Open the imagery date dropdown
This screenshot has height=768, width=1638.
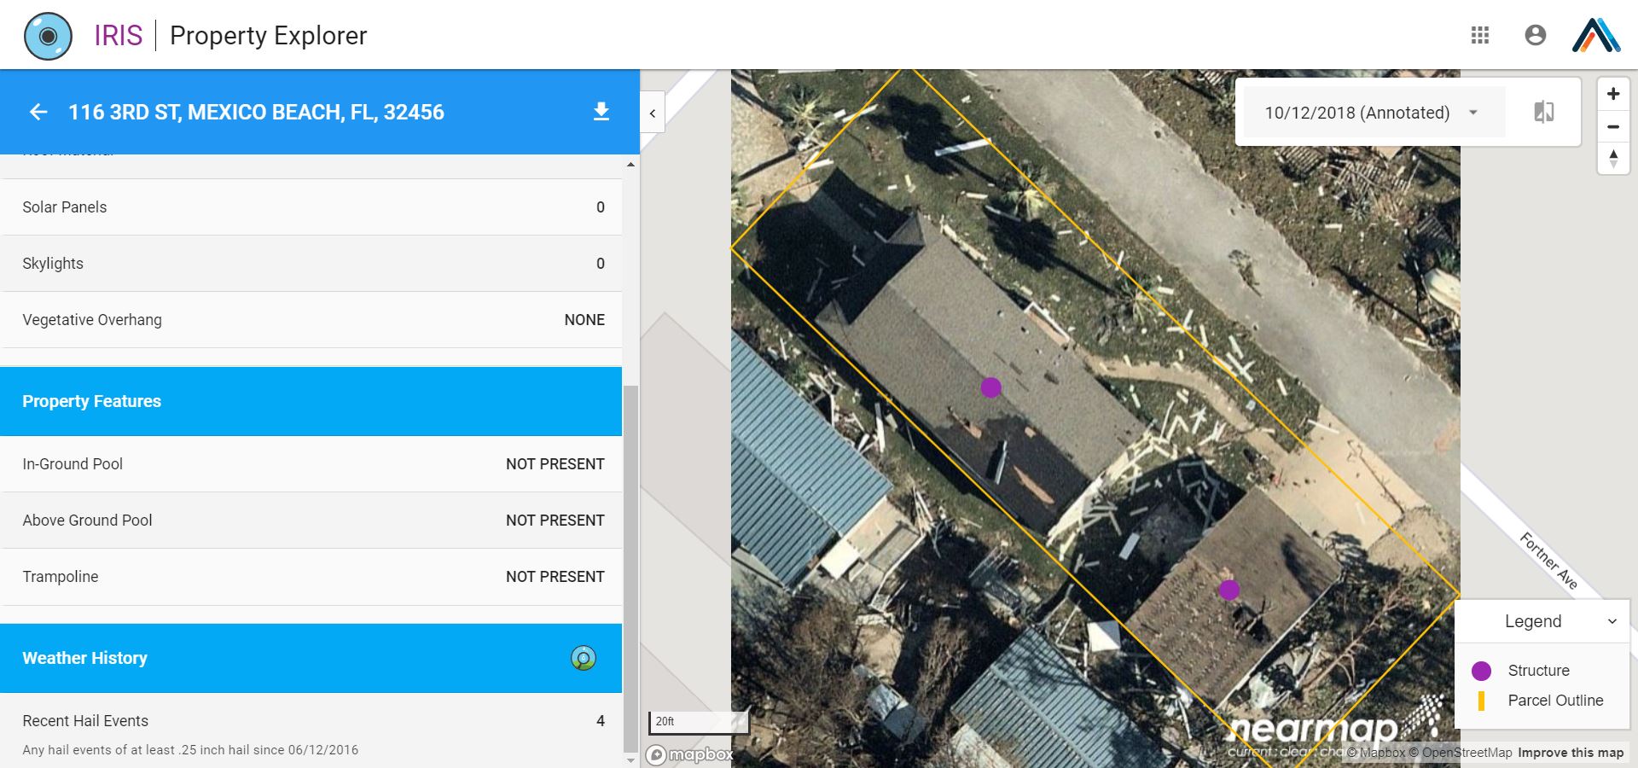coord(1373,113)
